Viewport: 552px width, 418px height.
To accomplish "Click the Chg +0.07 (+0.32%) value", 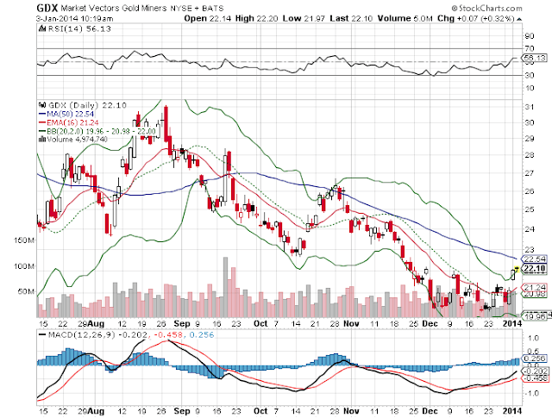I will pos(476,19).
